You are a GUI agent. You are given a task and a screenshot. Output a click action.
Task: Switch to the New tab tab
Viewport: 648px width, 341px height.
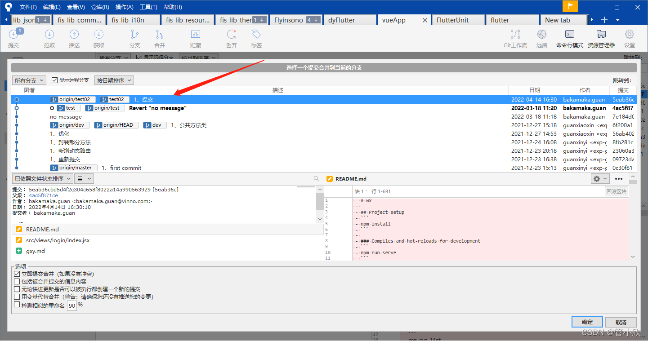tap(563, 20)
